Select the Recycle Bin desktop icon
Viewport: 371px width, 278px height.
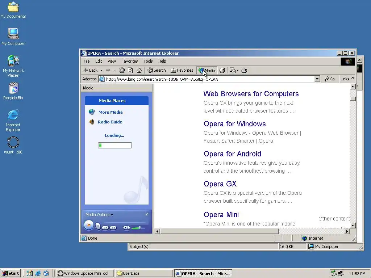(13, 91)
